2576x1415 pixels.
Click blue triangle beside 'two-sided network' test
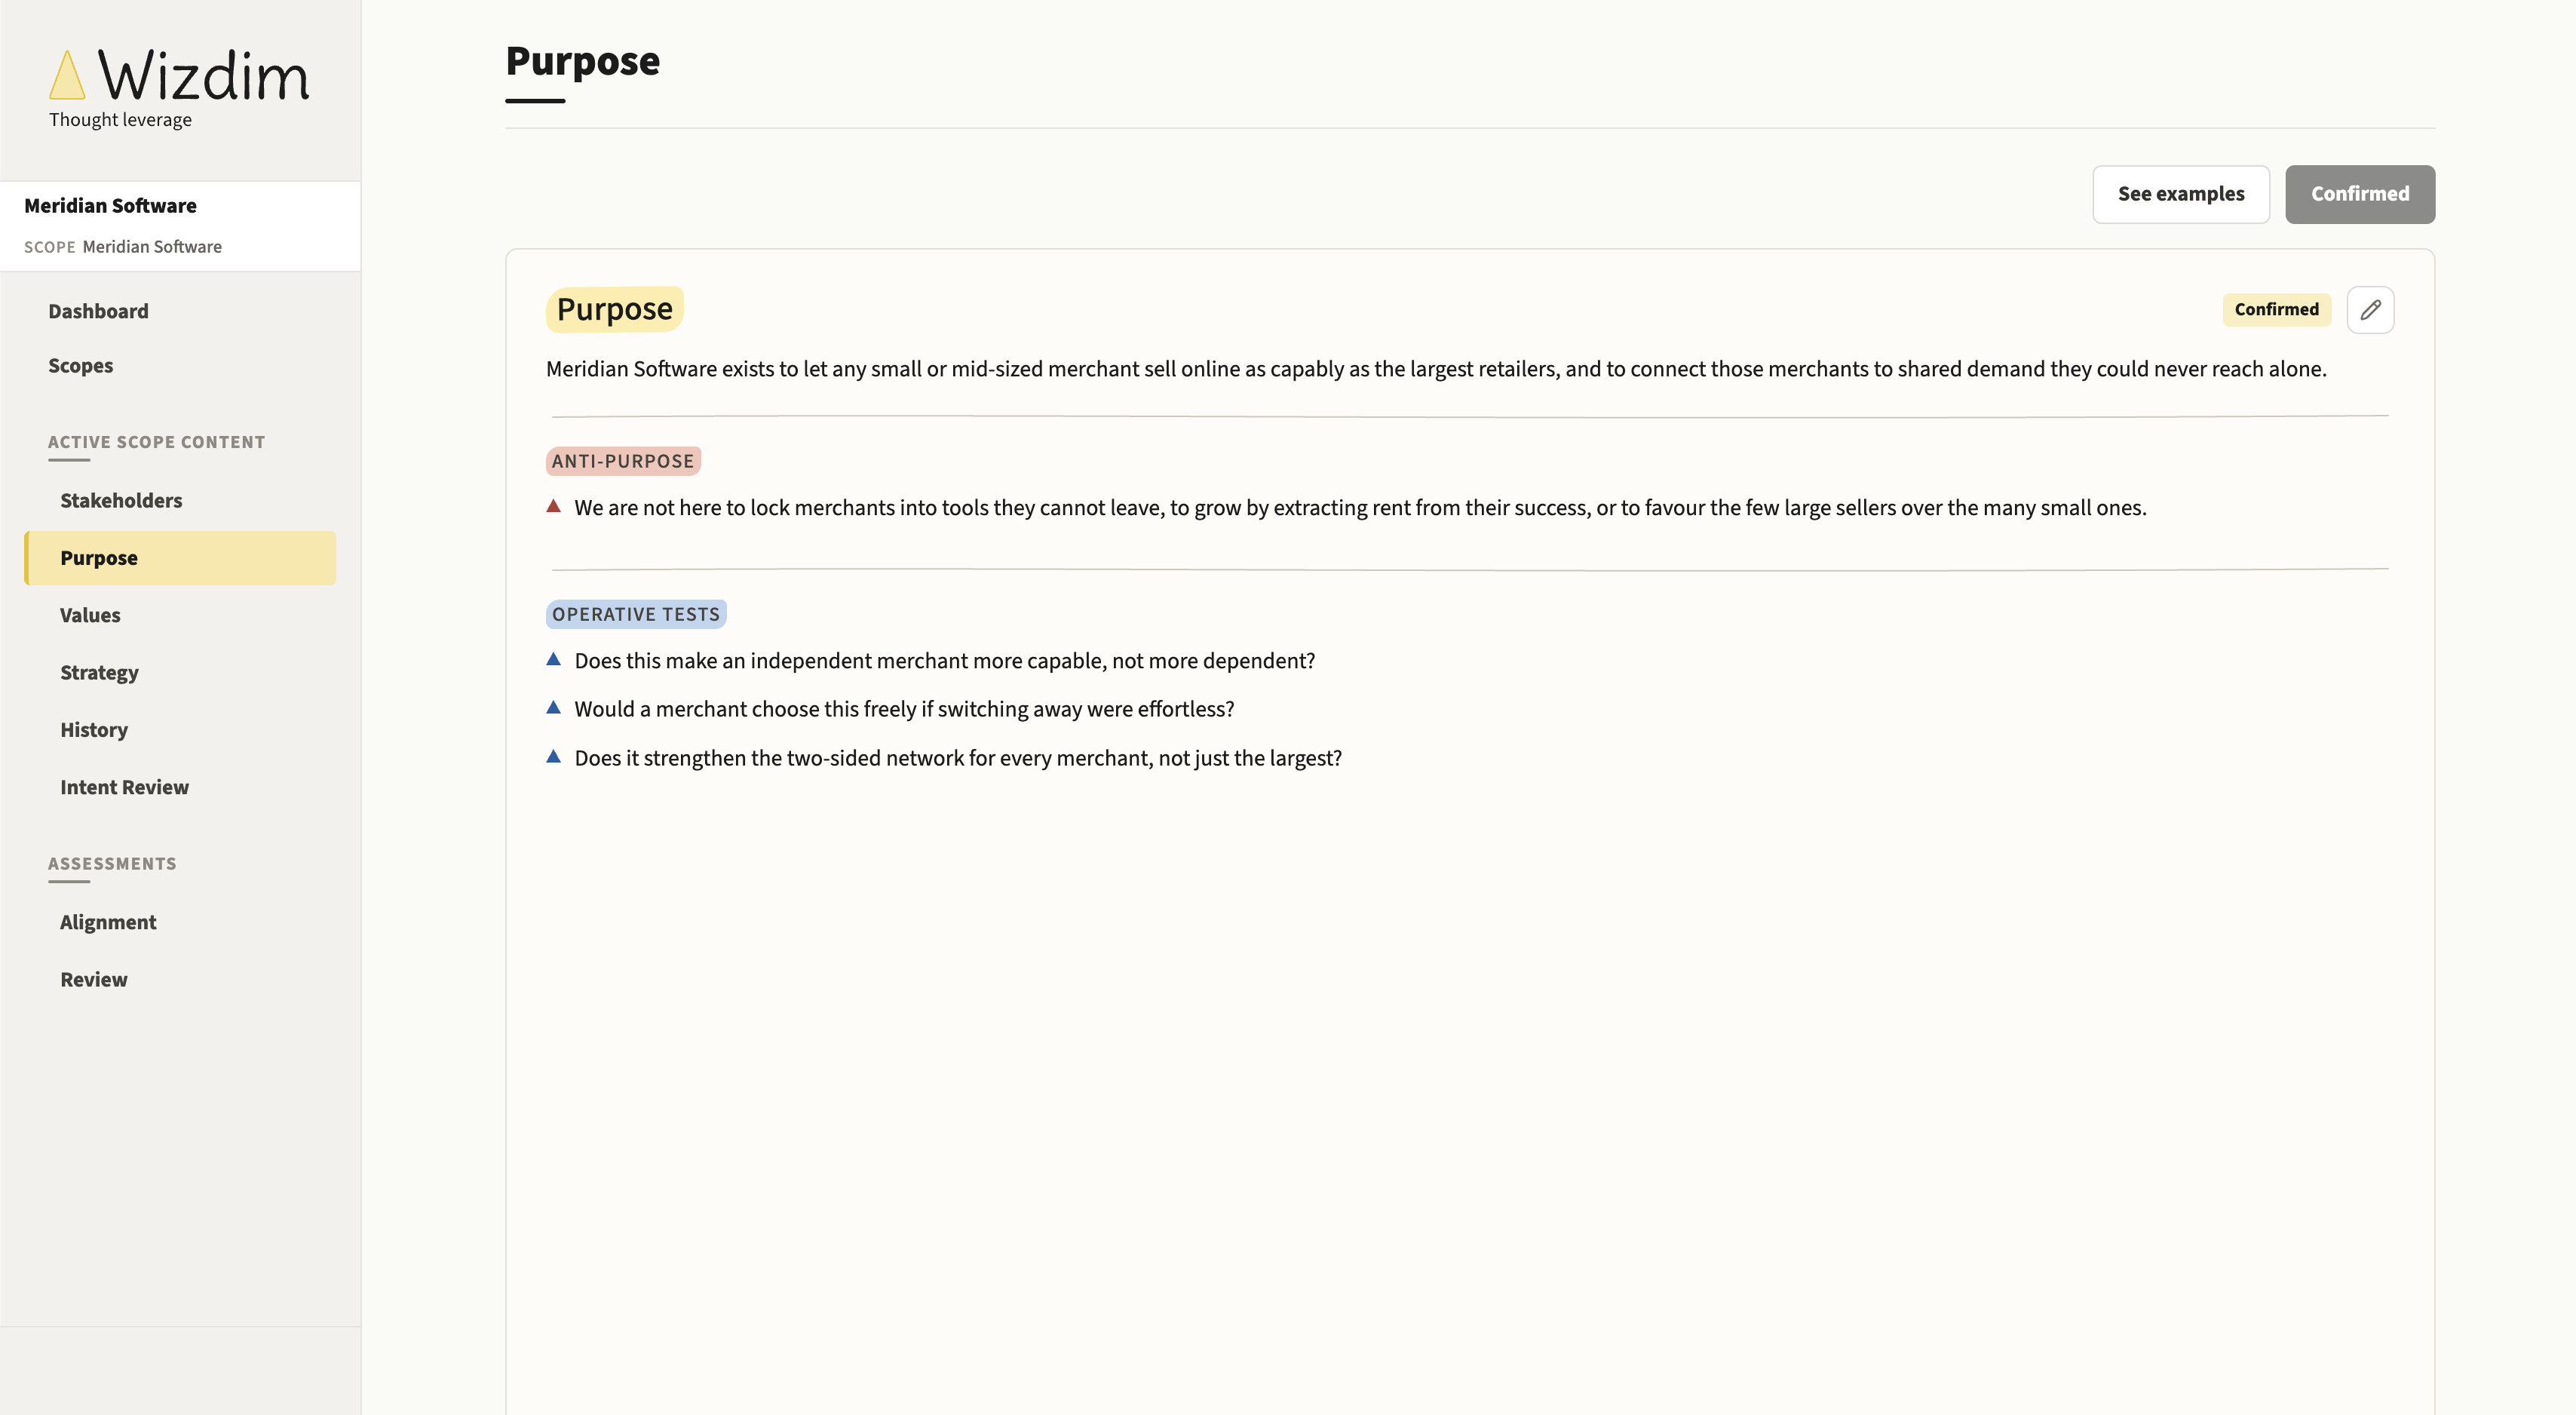click(553, 756)
